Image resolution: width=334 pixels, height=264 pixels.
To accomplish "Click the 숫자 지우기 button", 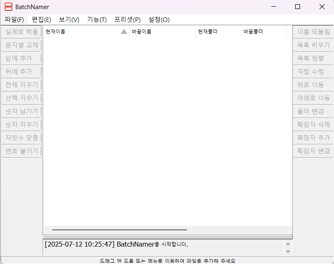I will [22, 124].
